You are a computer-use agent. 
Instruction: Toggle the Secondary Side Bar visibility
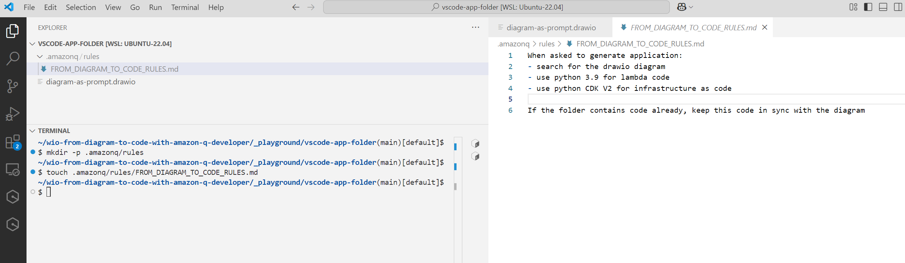[x=898, y=7]
